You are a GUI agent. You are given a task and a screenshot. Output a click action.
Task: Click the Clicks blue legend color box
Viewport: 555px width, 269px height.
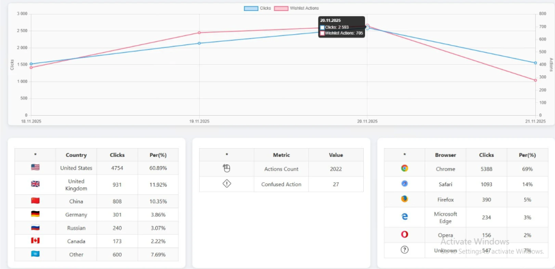coord(251,8)
